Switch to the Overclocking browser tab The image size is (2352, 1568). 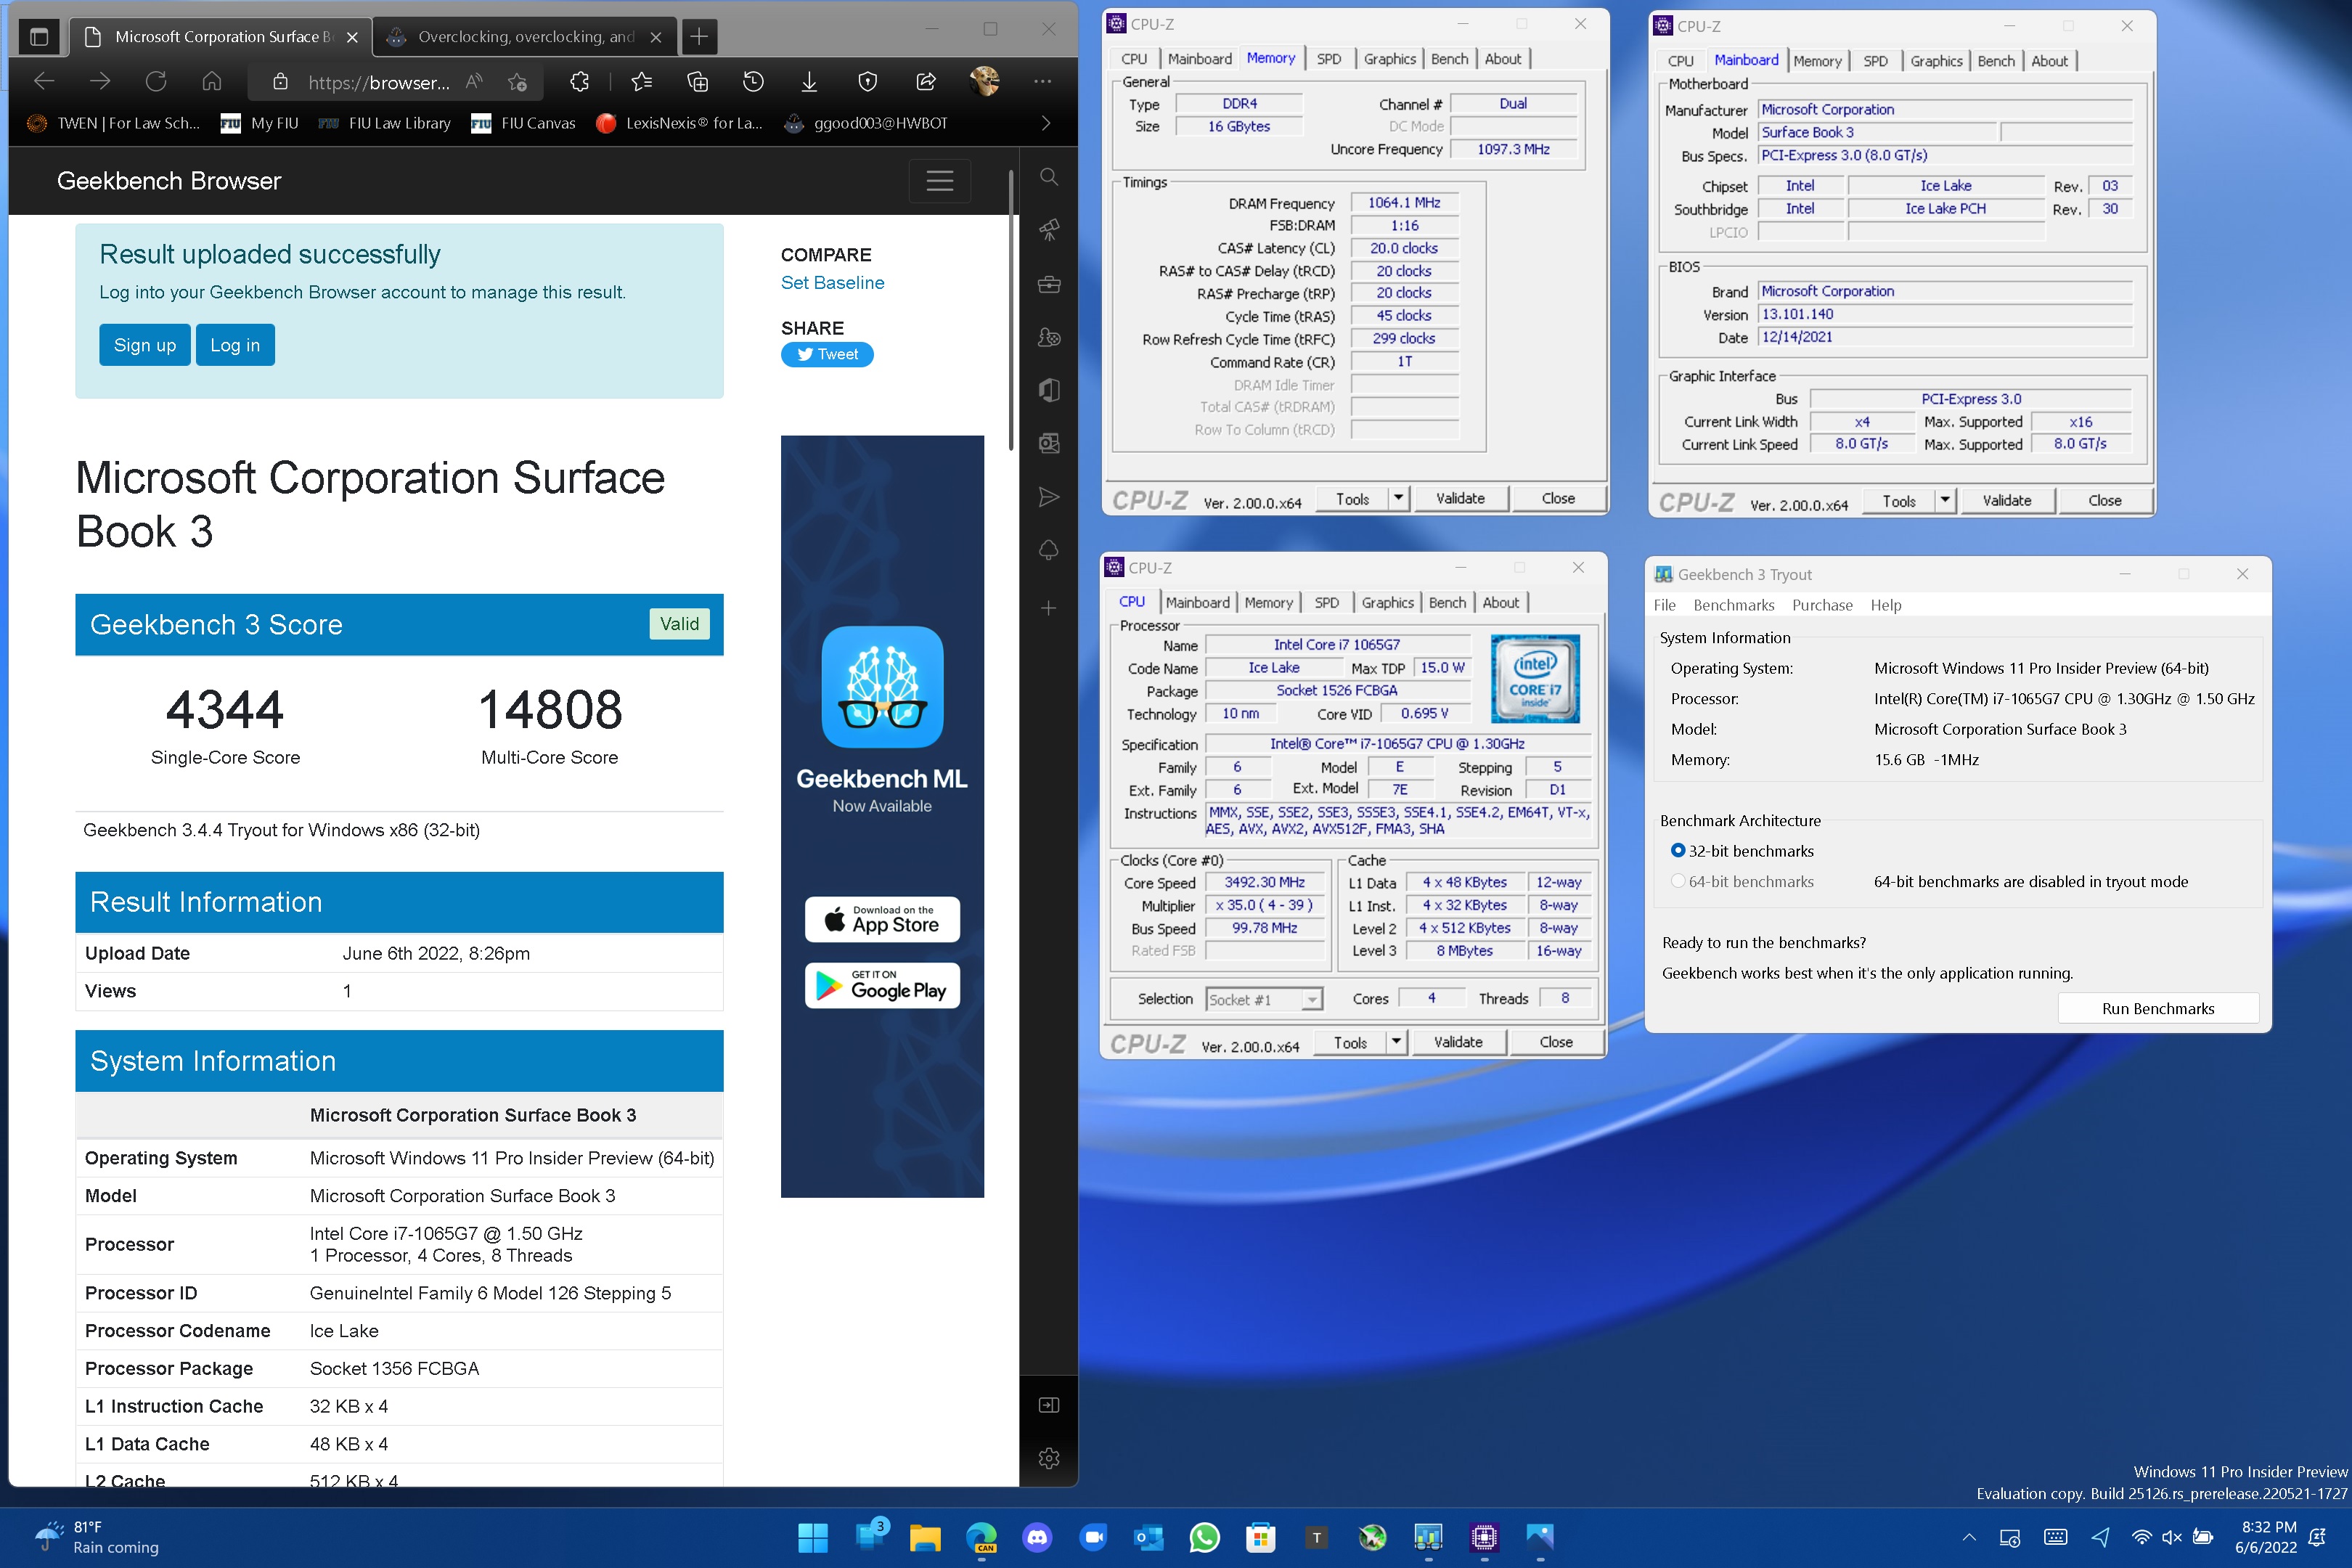[x=524, y=37]
